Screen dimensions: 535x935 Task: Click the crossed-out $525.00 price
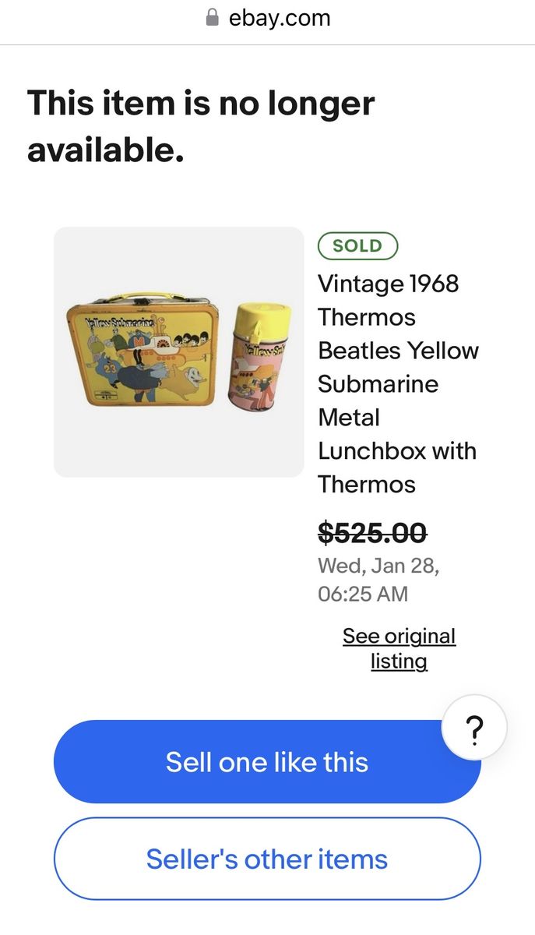coord(372,533)
